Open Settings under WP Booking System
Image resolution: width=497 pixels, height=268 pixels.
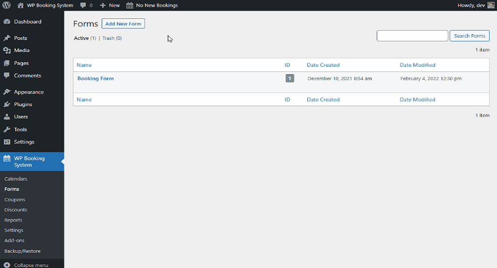pos(14,230)
